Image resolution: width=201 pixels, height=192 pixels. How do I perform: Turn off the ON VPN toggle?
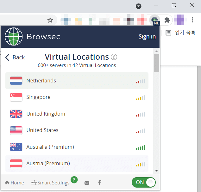click(144, 182)
